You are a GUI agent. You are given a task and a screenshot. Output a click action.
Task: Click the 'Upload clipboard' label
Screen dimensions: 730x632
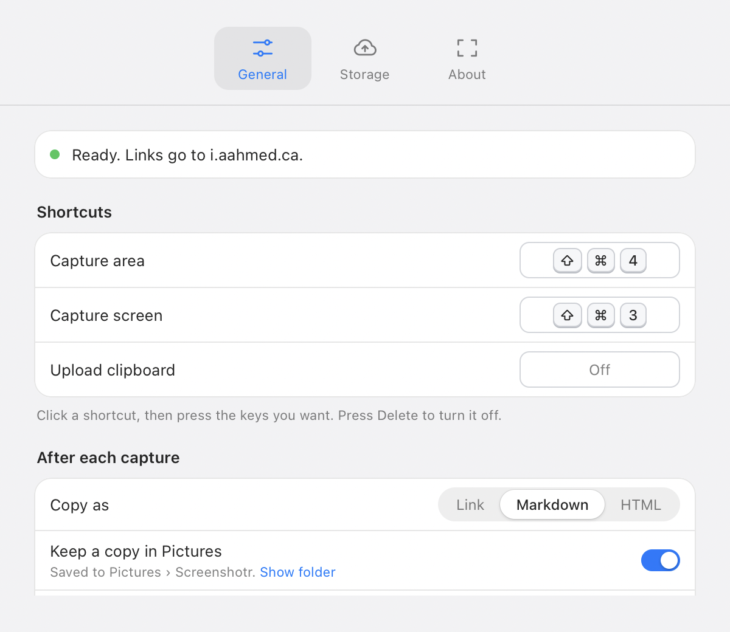click(x=113, y=370)
